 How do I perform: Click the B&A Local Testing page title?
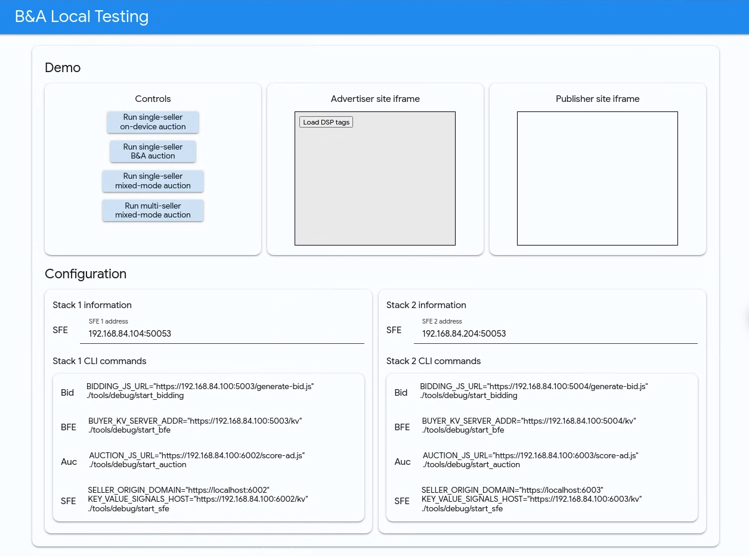[x=81, y=17]
